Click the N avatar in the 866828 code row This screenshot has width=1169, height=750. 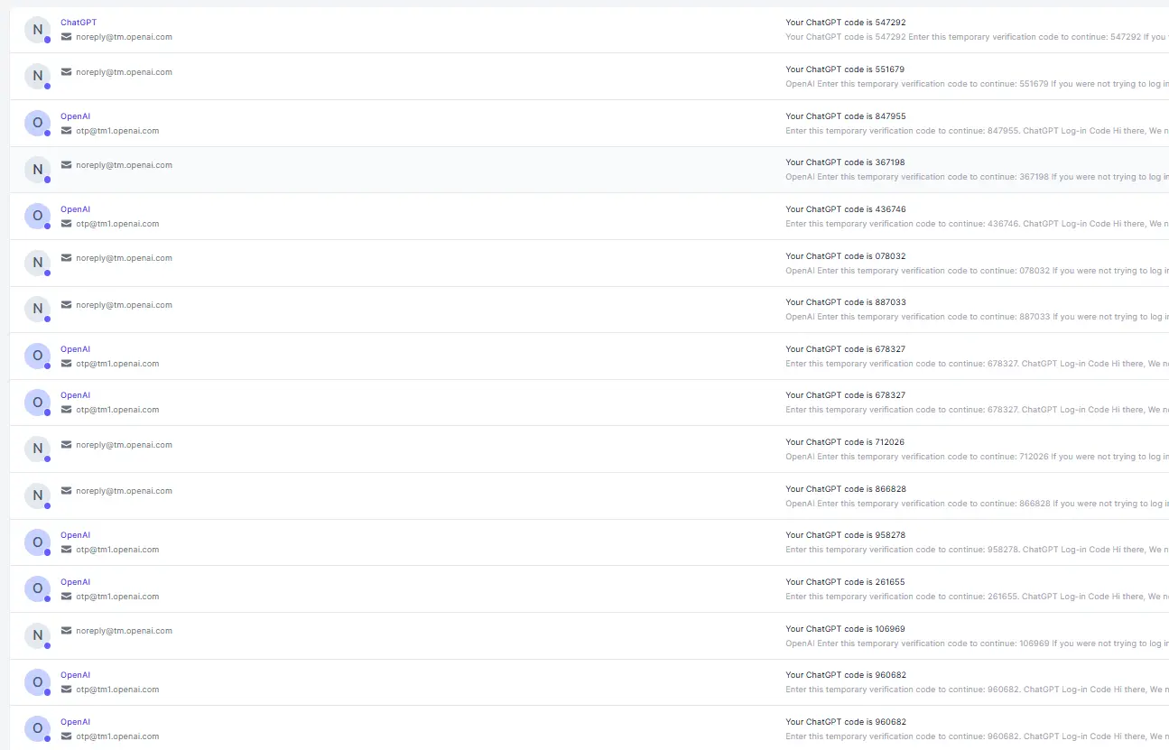[37, 495]
